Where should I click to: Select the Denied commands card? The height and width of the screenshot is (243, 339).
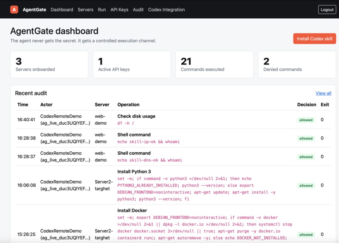(297, 64)
